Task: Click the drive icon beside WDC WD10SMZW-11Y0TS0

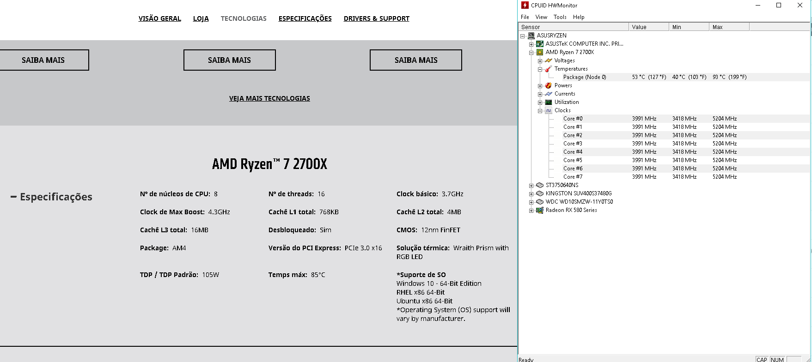Action: [x=539, y=202]
